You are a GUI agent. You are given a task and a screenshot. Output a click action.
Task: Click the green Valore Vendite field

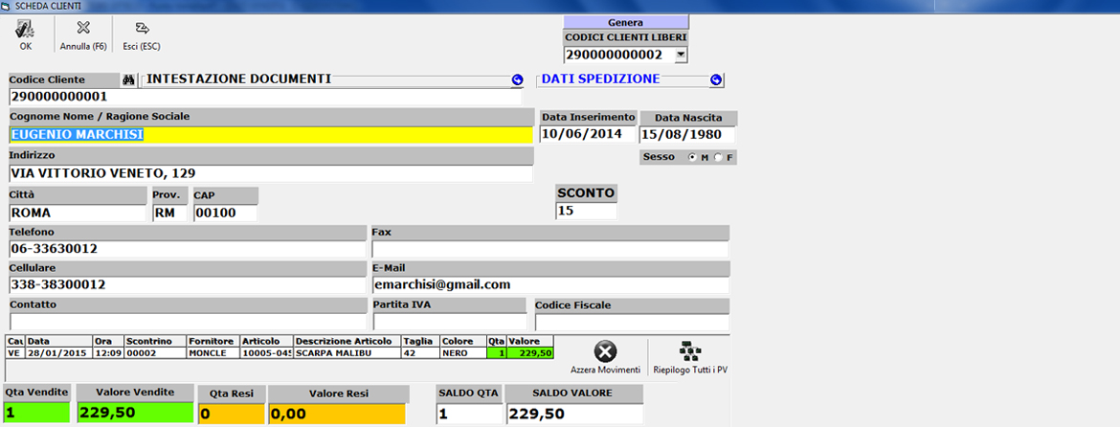[x=131, y=413]
